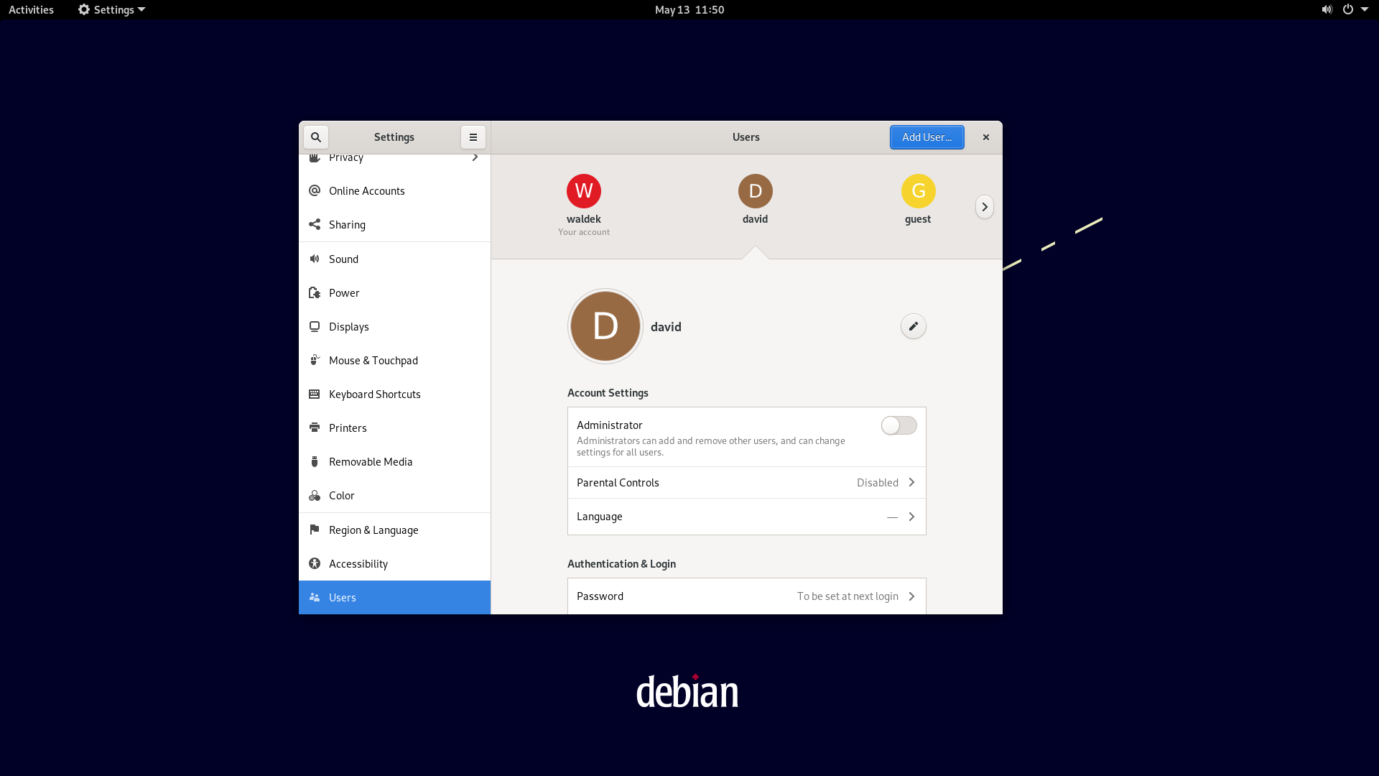Click the Accessibility settings icon
This screenshot has width=1379, height=776.
315,564
